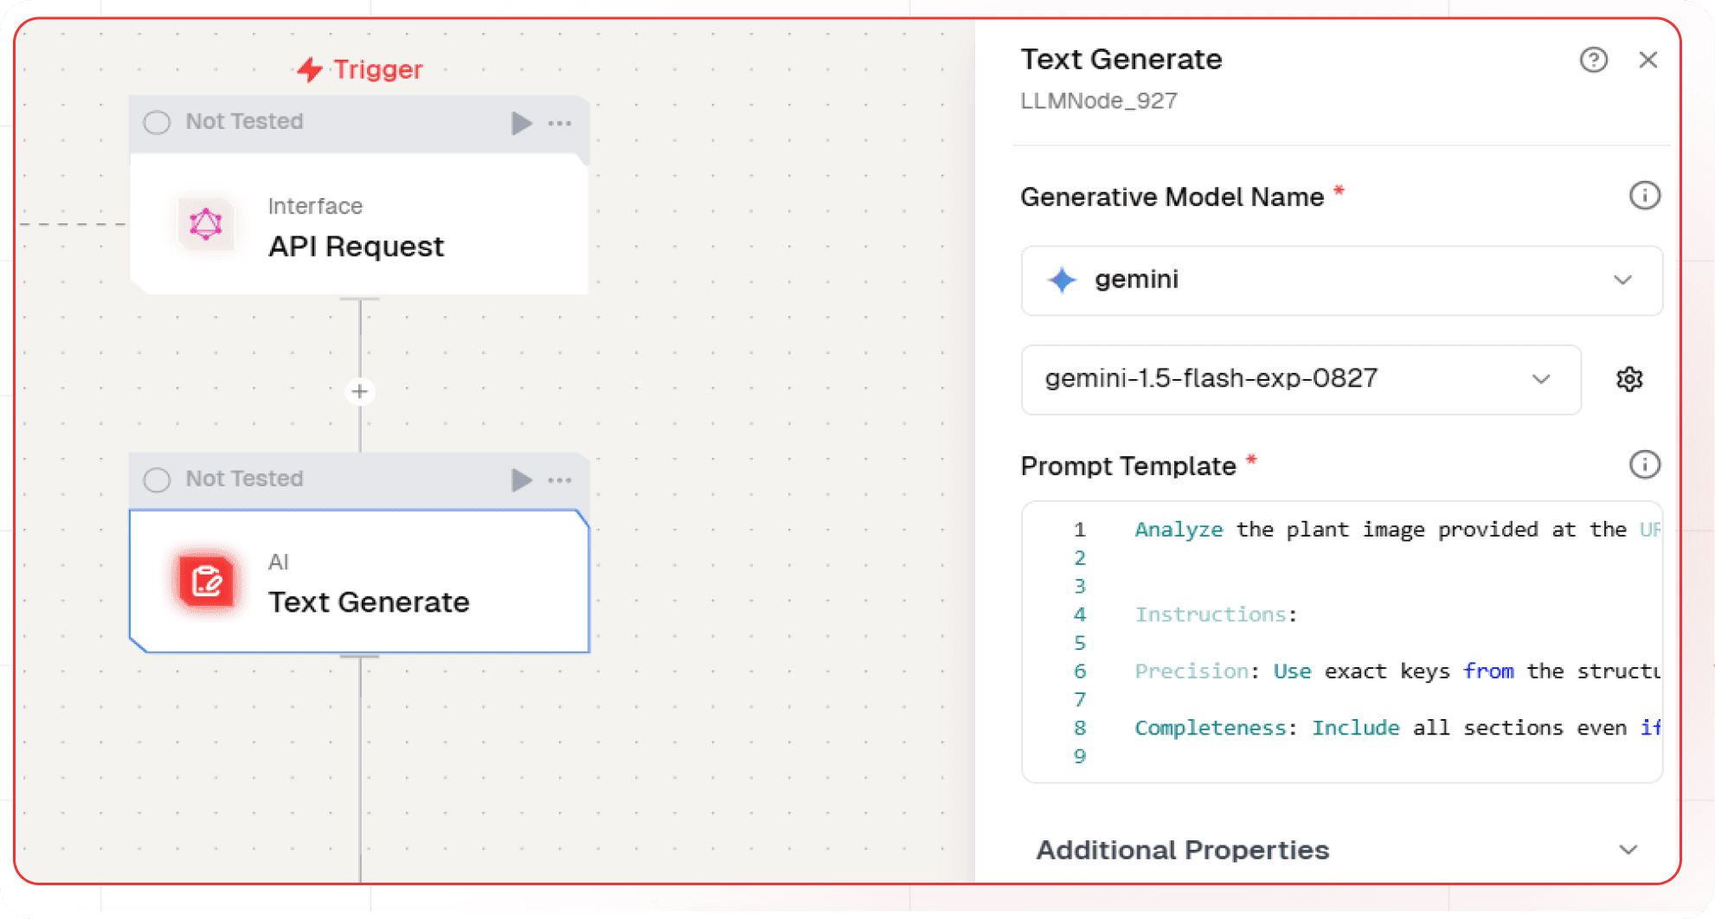
Task: Toggle Not Tested status circle on API Request
Action: 157,122
